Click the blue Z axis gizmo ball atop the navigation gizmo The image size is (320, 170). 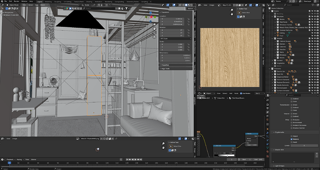pos(151,12)
